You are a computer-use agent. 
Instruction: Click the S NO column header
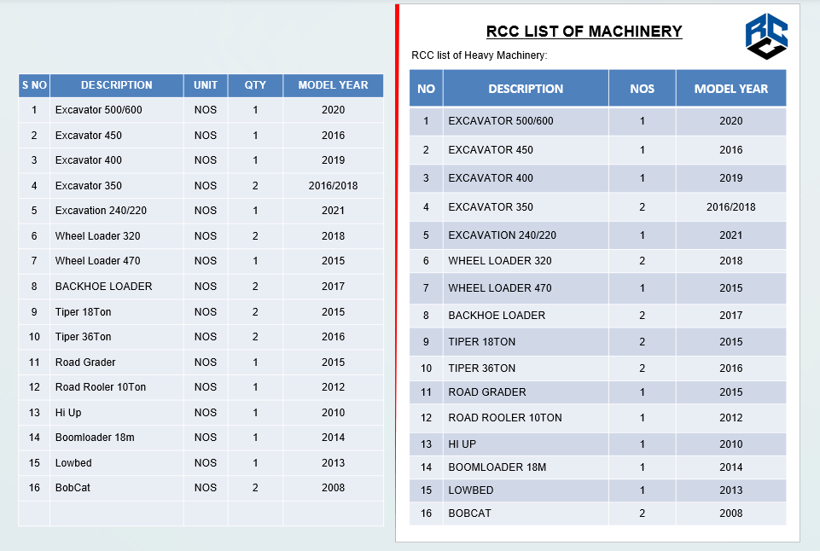coord(34,85)
